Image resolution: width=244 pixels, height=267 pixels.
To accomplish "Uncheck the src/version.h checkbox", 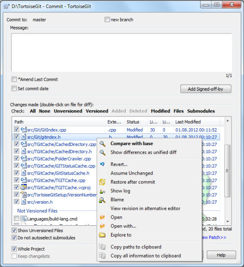I will tap(16, 201).
